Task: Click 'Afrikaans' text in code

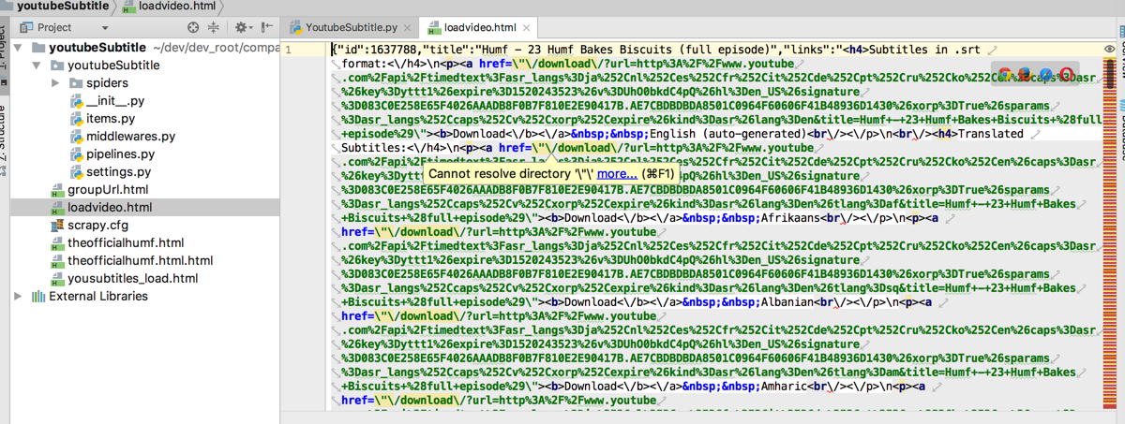Action: (790, 218)
